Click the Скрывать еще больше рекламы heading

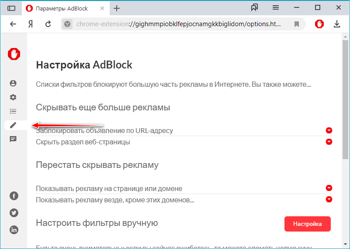click(x=103, y=107)
